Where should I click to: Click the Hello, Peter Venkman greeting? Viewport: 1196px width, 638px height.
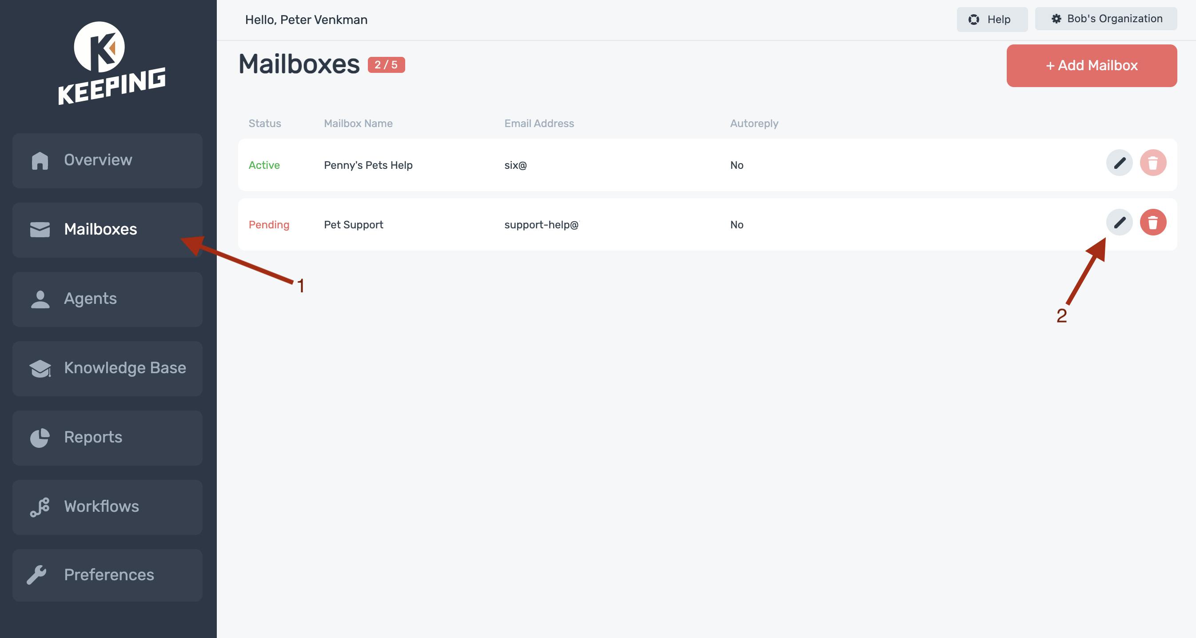point(306,20)
